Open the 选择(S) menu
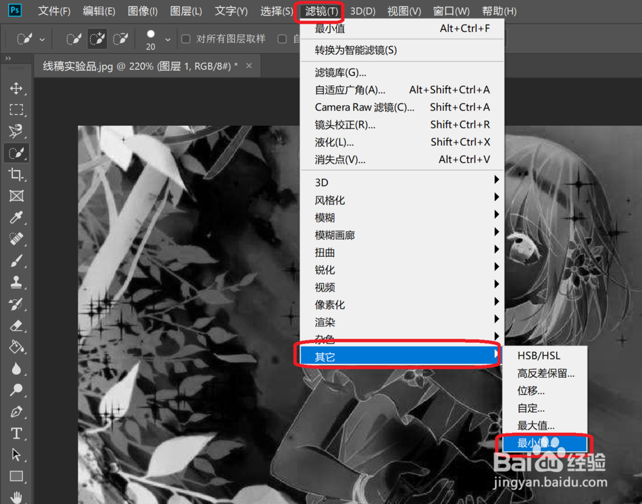 click(x=276, y=11)
